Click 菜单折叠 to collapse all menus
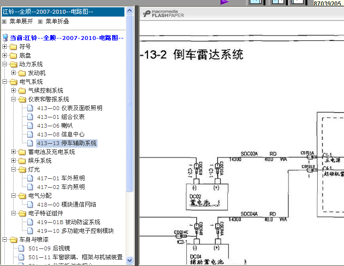This screenshot has height=266, width=344. coord(57,21)
